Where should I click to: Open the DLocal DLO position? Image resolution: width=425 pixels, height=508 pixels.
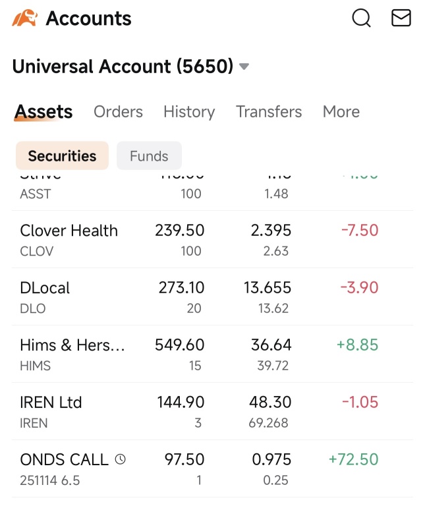212,296
